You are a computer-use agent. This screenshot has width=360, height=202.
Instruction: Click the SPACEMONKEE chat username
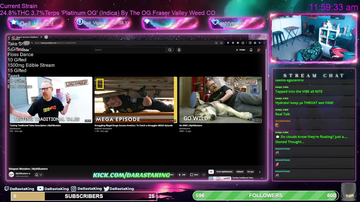[x=283, y=121]
